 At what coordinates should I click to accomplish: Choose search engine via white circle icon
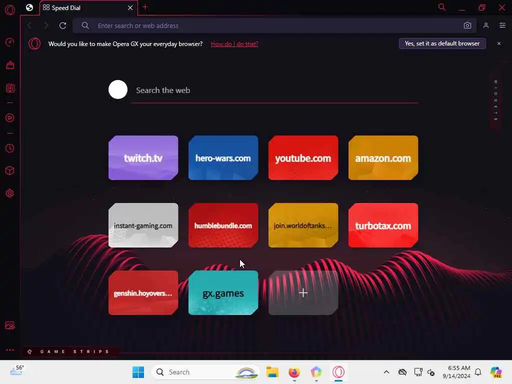(118, 89)
